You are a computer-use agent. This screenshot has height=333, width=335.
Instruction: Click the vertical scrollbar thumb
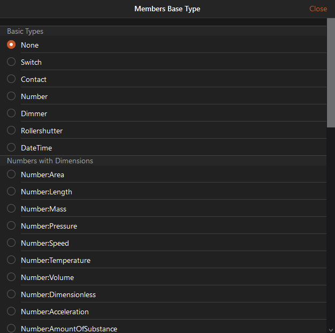click(x=331, y=72)
